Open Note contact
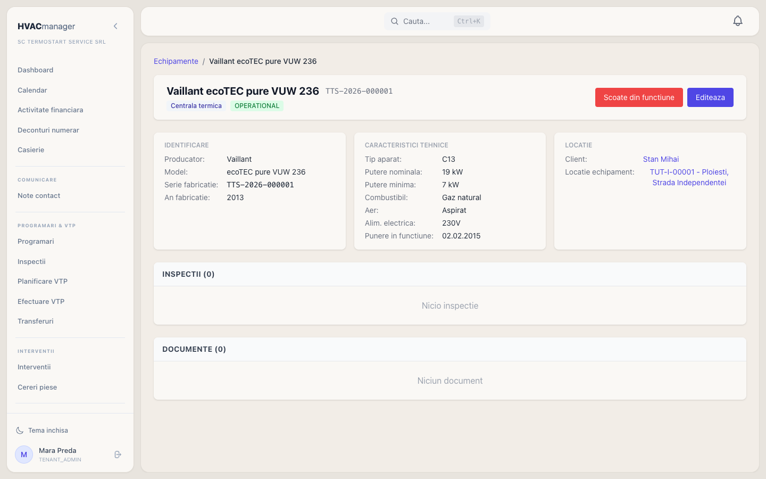Viewport: 766px width, 479px height. click(x=39, y=196)
